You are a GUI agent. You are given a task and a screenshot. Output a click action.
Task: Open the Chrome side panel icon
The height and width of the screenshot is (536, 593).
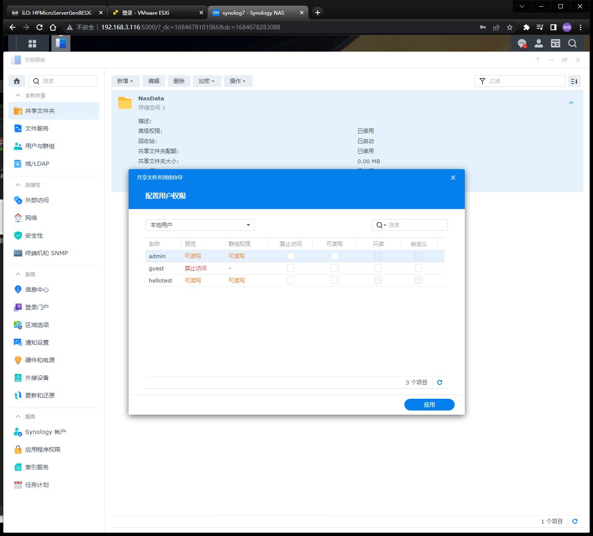(553, 27)
